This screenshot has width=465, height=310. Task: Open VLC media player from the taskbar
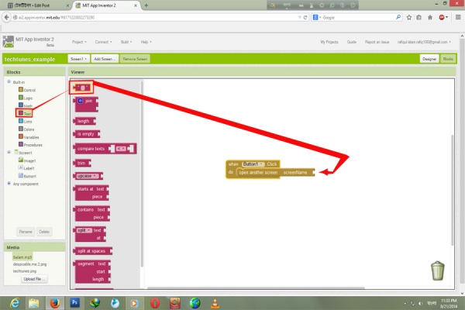(215, 303)
